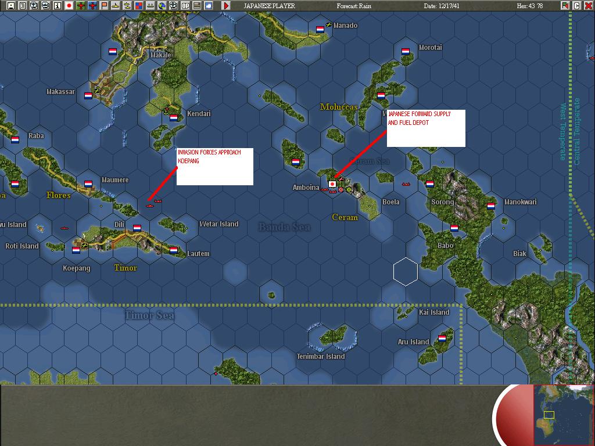Open the reports list icon
Screen dimensions: 595x446
click(23, 5)
